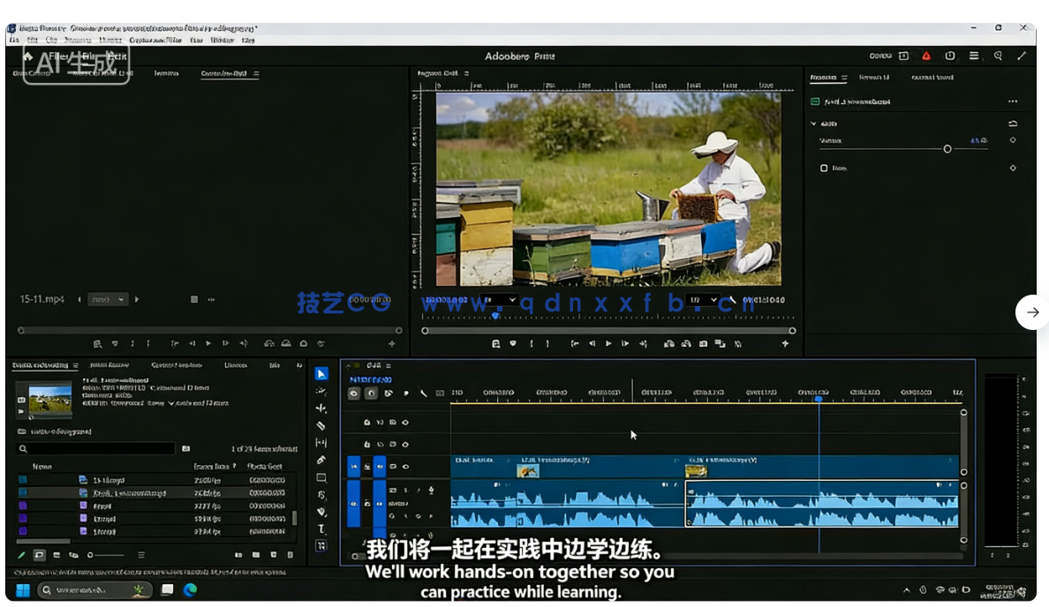Click the Mark In icon under the Program monitor
This screenshot has height=607, width=1049.
tap(532, 344)
